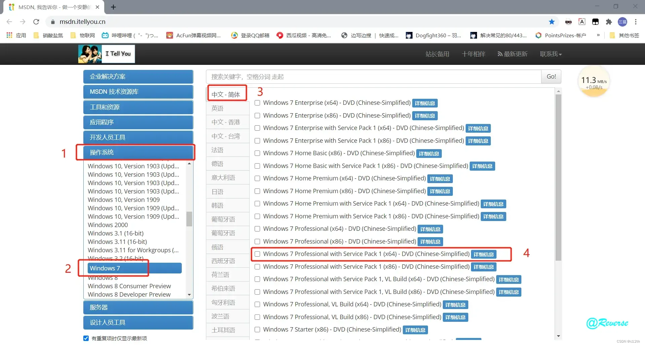The width and height of the screenshot is (645, 346).
Task: Open the 应用 apps grid bookmark
Action: (16, 35)
